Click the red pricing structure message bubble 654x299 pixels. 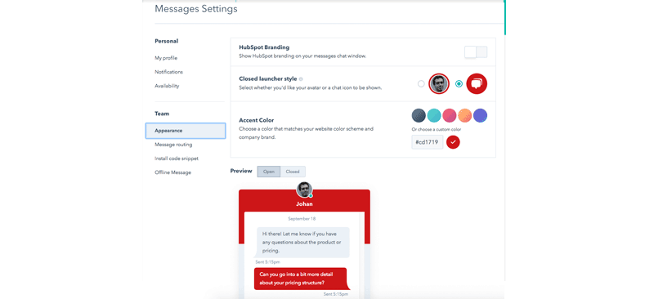301,279
